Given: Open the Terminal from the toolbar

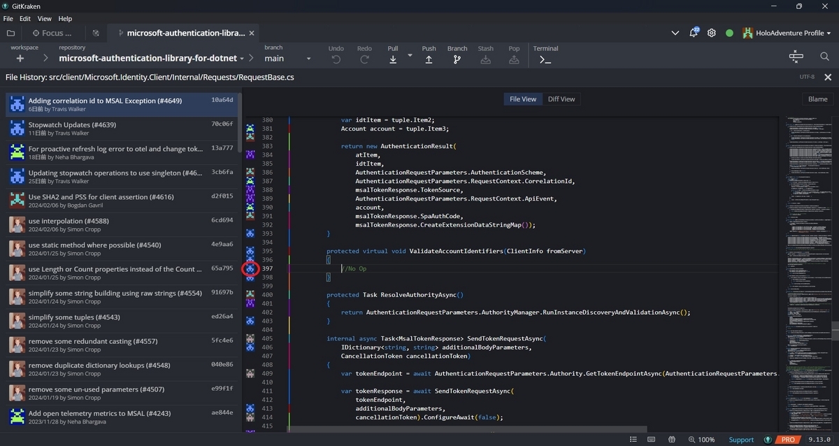Looking at the screenshot, I should (x=545, y=59).
